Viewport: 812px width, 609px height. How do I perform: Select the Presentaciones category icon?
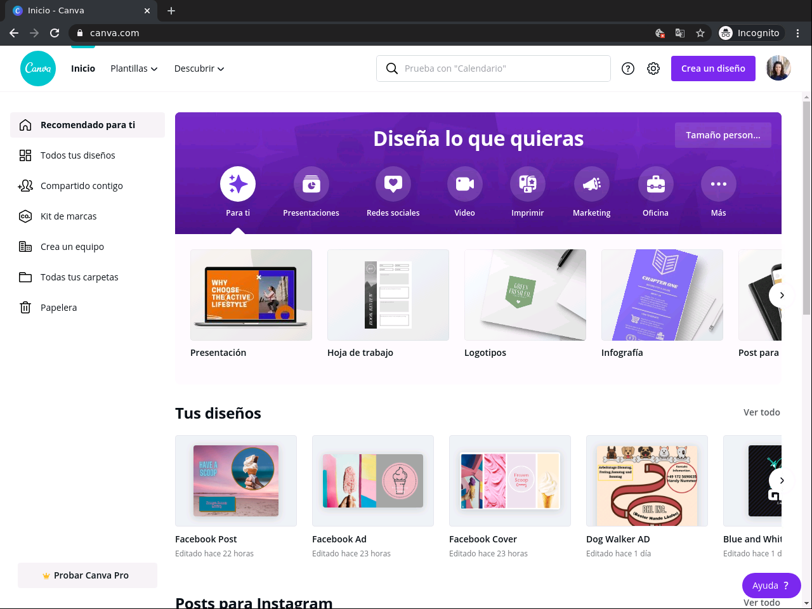tap(311, 184)
